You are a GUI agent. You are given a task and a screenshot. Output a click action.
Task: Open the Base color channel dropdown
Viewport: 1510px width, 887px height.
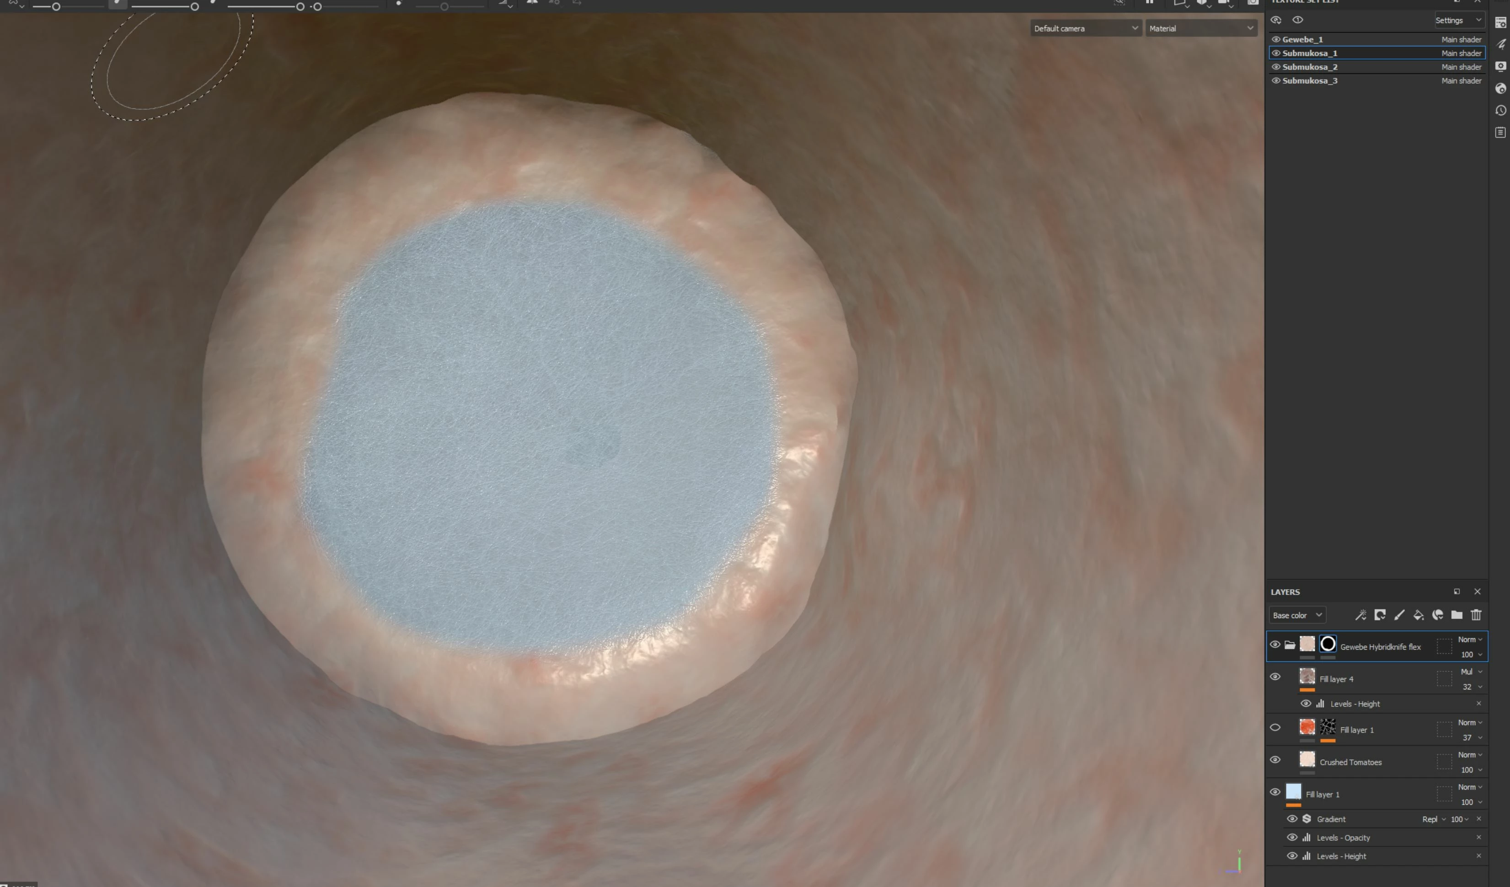pos(1297,615)
